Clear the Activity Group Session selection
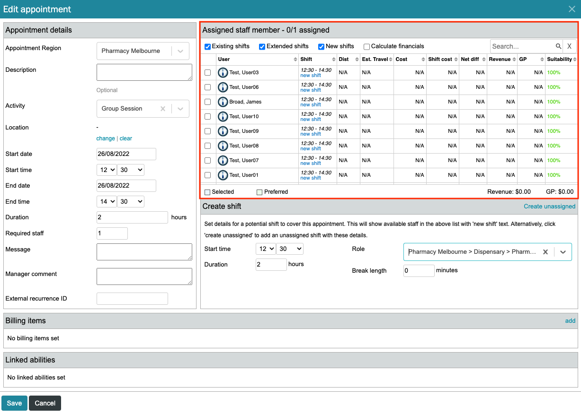581x414 pixels. (163, 109)
